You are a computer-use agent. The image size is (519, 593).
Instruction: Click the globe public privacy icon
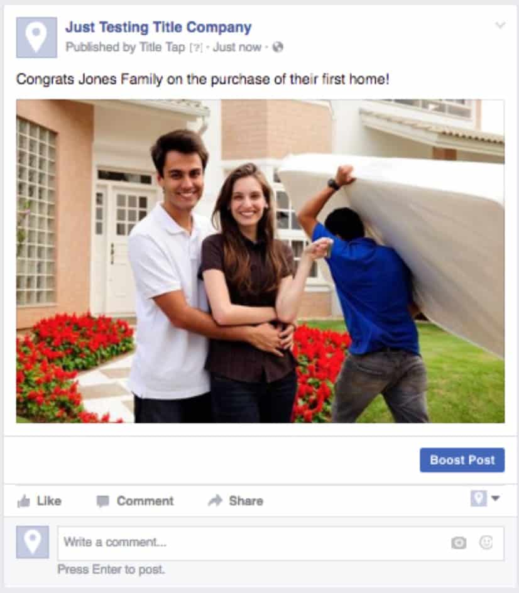pyautogui.click(x=278, y=47)
